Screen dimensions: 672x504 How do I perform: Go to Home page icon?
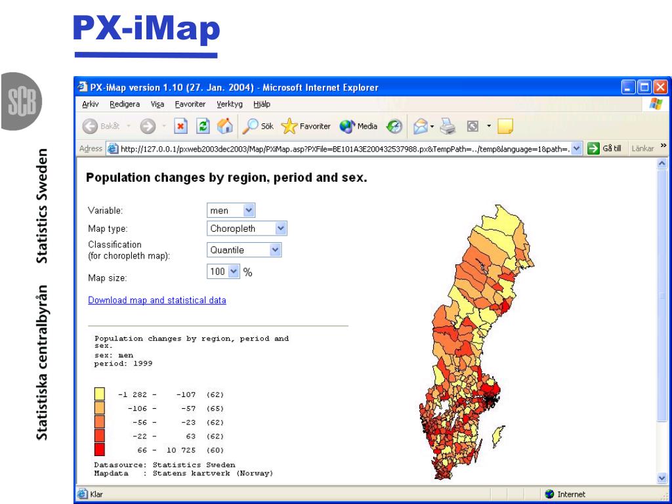coord(225,126)
